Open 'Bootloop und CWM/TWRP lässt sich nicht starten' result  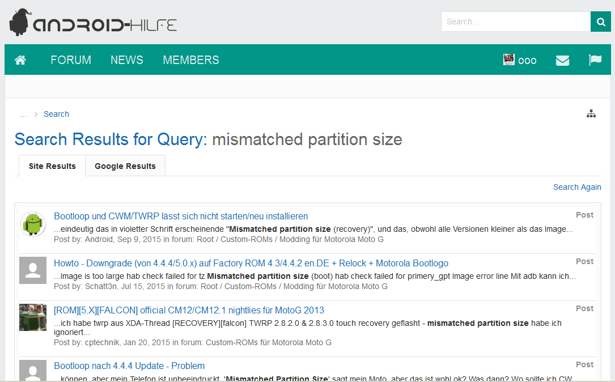click(x=181, y=216)
